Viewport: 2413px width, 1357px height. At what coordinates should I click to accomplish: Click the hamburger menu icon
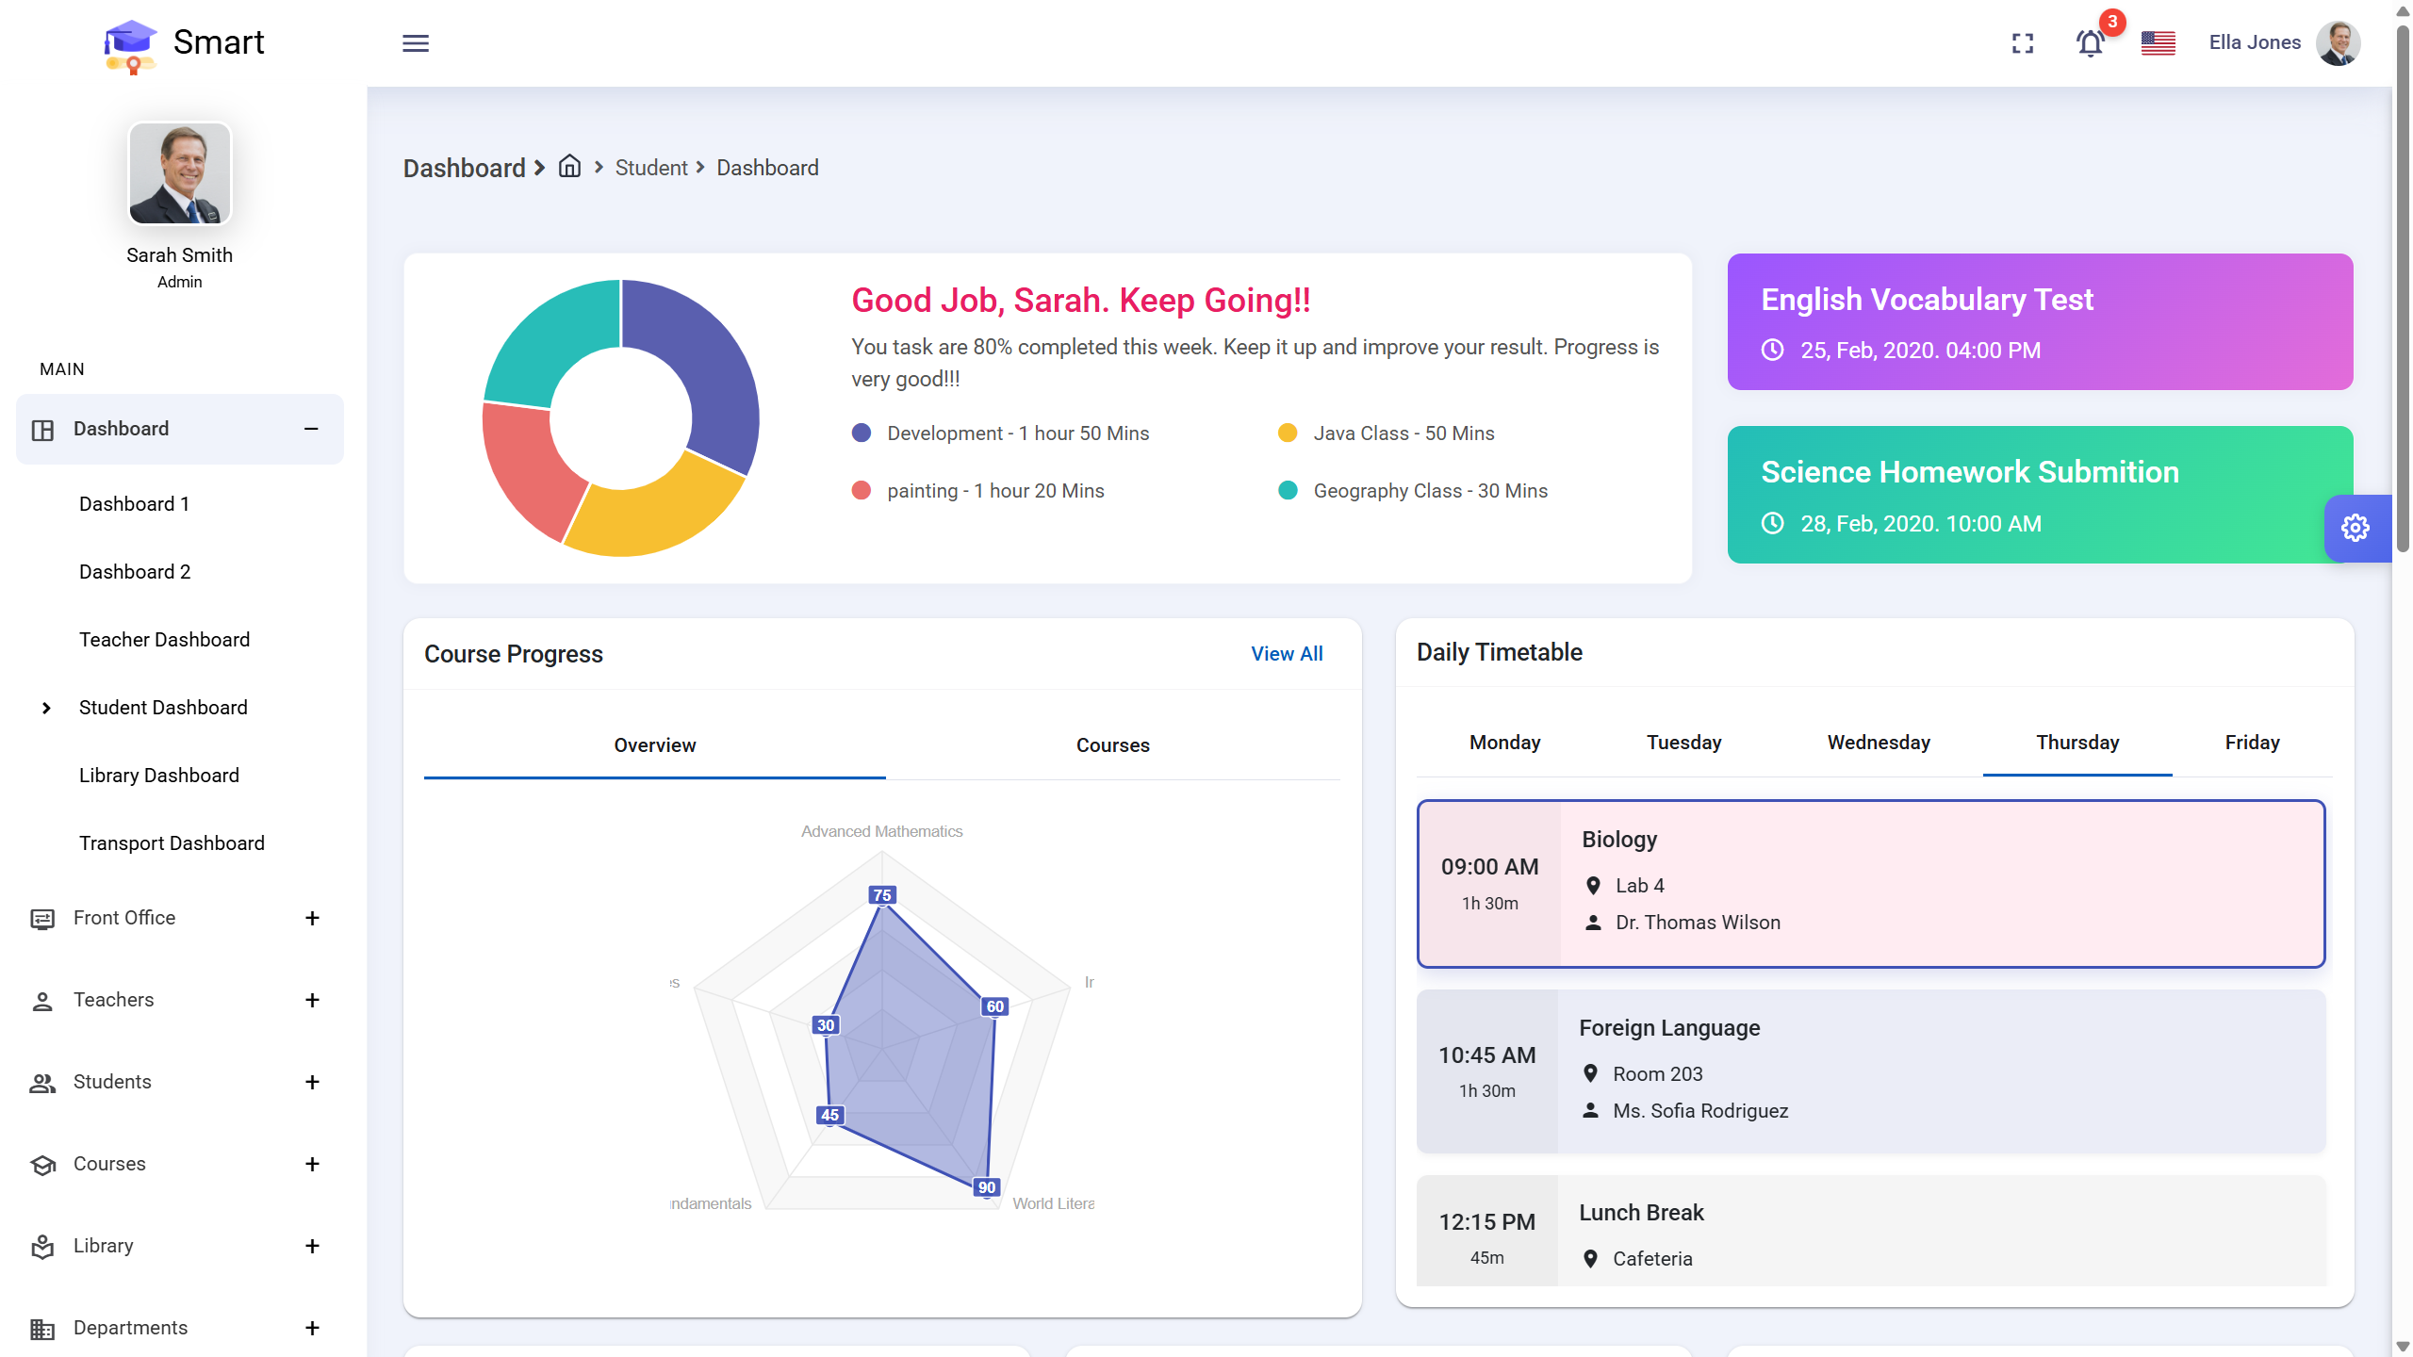click(x=416, y=43)
